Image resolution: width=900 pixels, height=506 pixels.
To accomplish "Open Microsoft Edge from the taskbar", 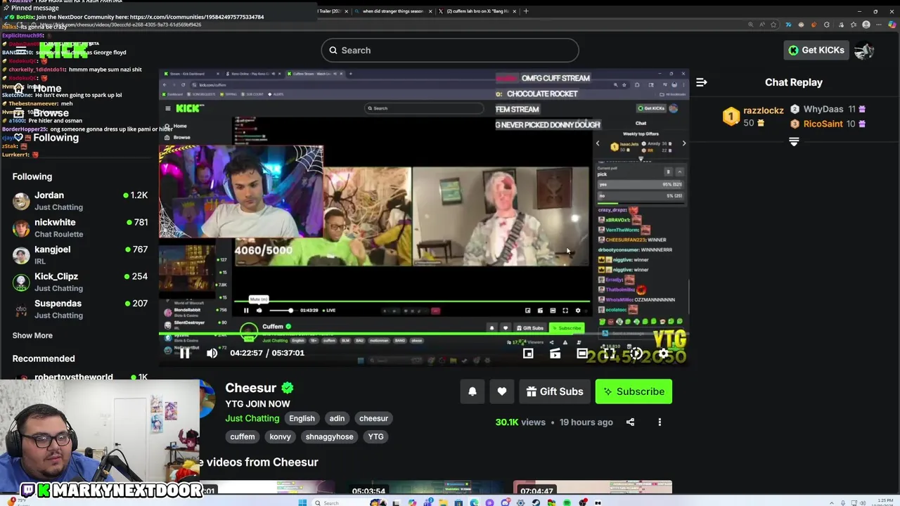I will (474, 502).
